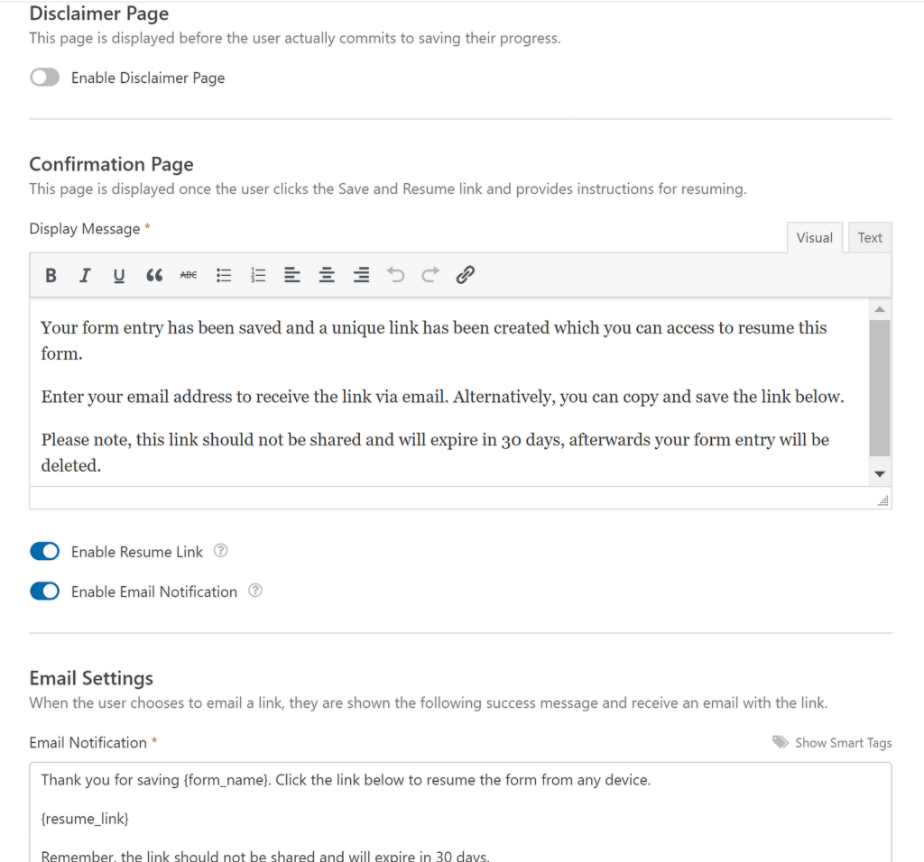Screen dimensions: 924x862
Task: Click the Email Settings heading
Action: [x=91, y=678]
